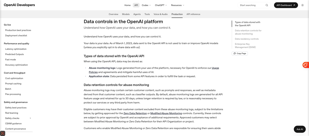Open the Agents tab
The width and height of the screenshot is (309, 136).
coord(137,14)
